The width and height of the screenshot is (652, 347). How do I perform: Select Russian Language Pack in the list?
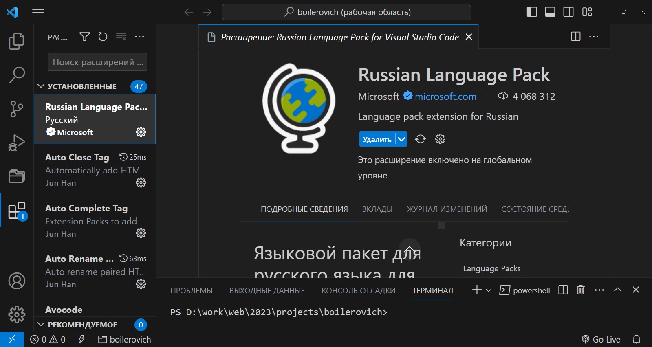click(95, 119)
